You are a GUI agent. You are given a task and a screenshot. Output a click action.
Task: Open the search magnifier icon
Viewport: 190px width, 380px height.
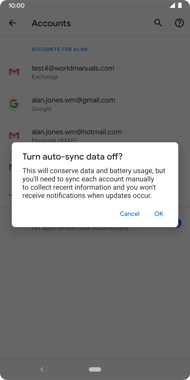(158, 23)
